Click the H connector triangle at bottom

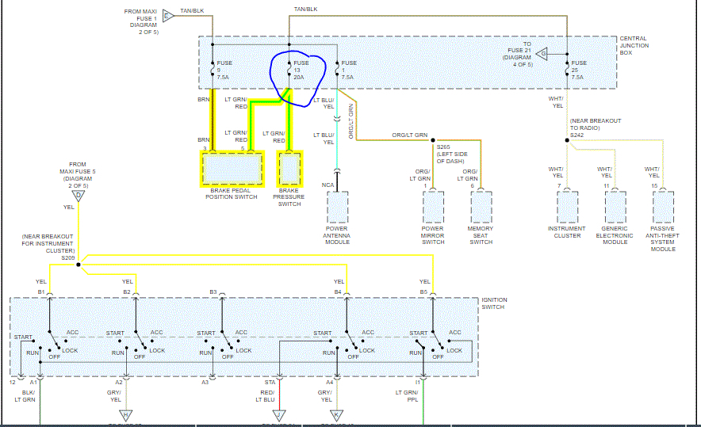coord(126,416)
